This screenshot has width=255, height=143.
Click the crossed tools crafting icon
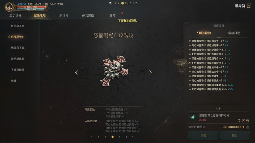pos(244,120)
